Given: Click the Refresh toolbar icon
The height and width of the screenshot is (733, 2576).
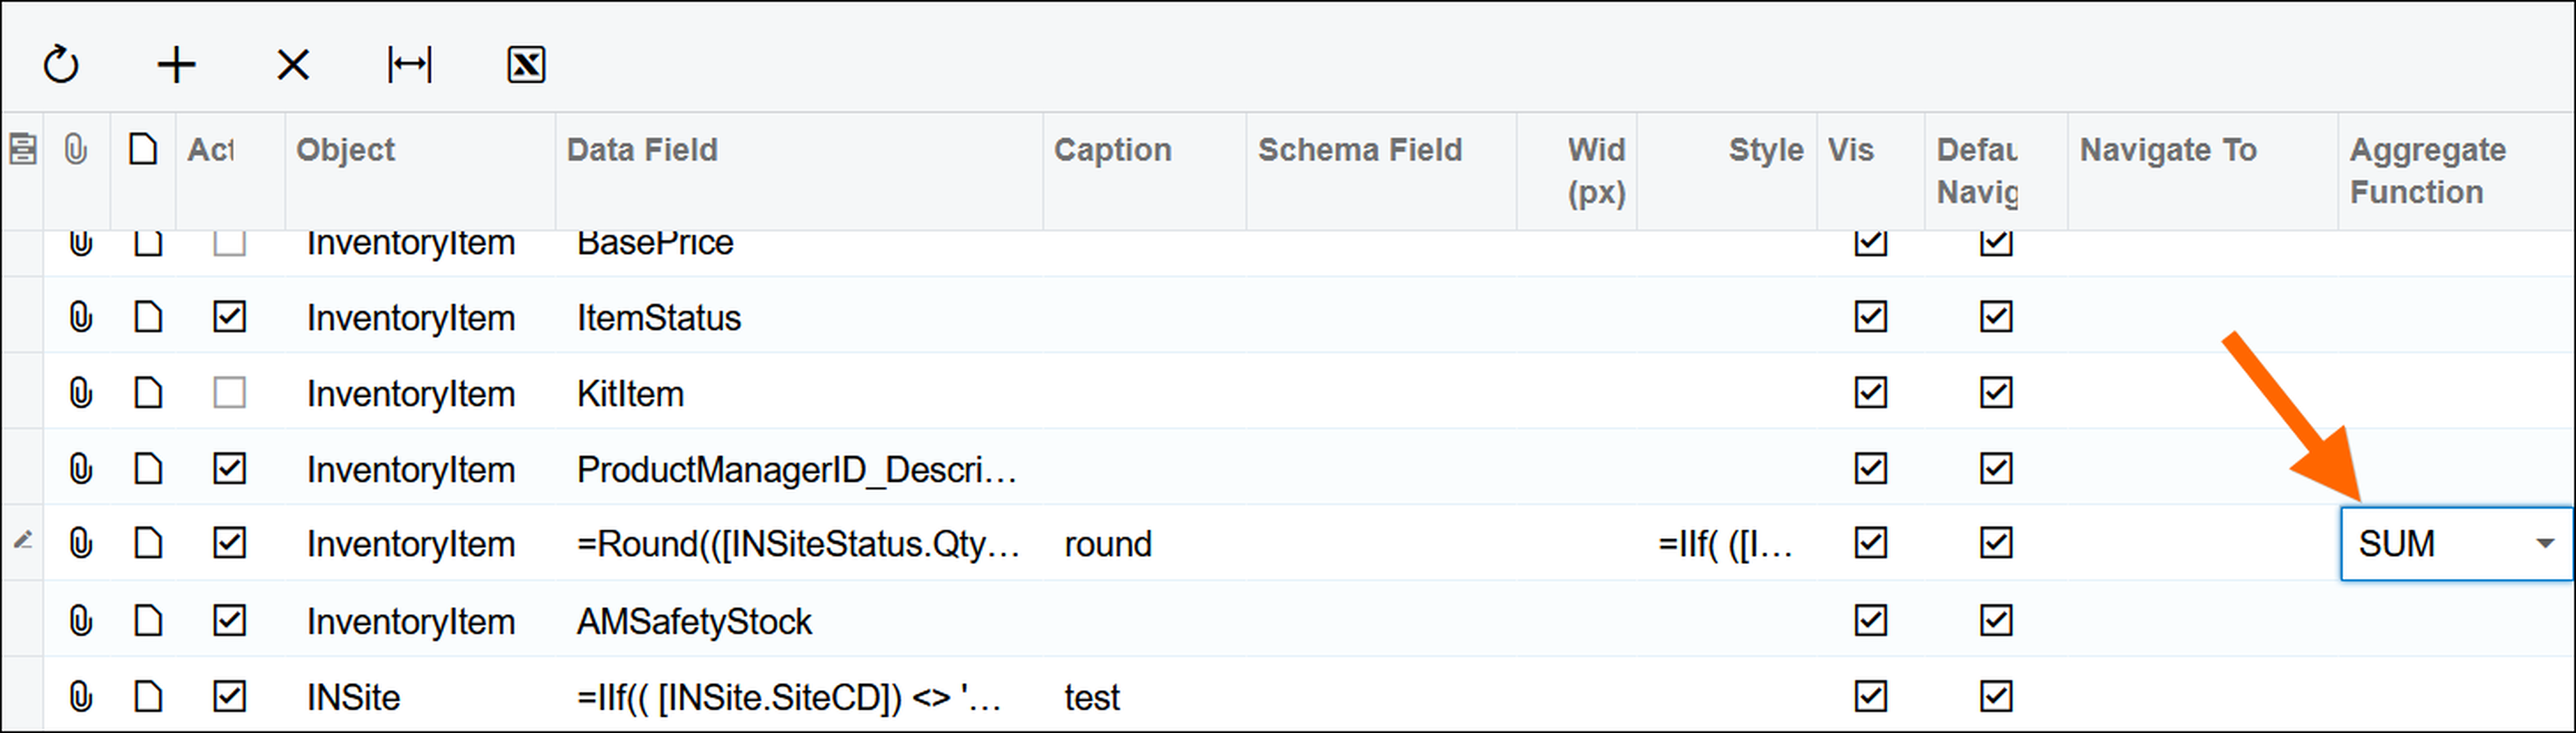Looking at the screenshot, I should 61,65.
